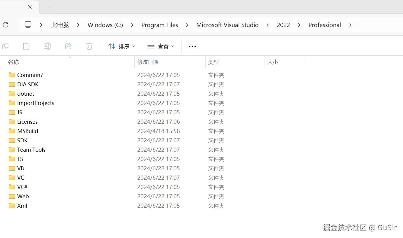Expand chevron after Windows (C:)

click(132, 25)
